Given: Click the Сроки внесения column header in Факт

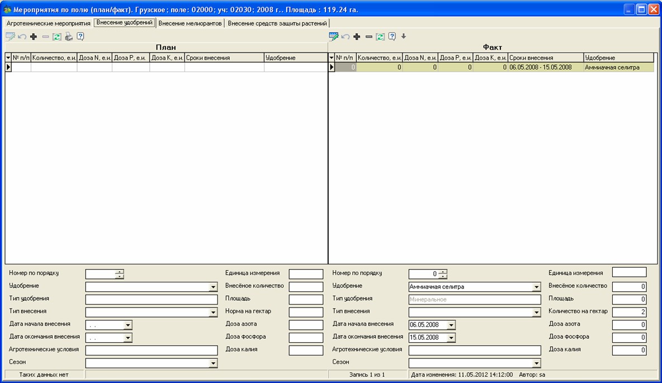Looking at the screenshot, I should pyautogui.click(x=545, y=58).
